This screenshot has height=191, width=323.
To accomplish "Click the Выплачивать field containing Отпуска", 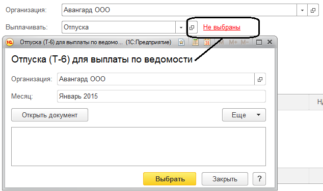I will pyautogui.click(x=119, y=27).
